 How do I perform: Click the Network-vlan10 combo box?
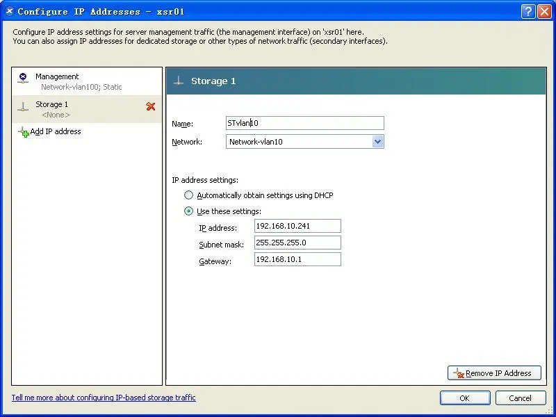tap(305, 142)
